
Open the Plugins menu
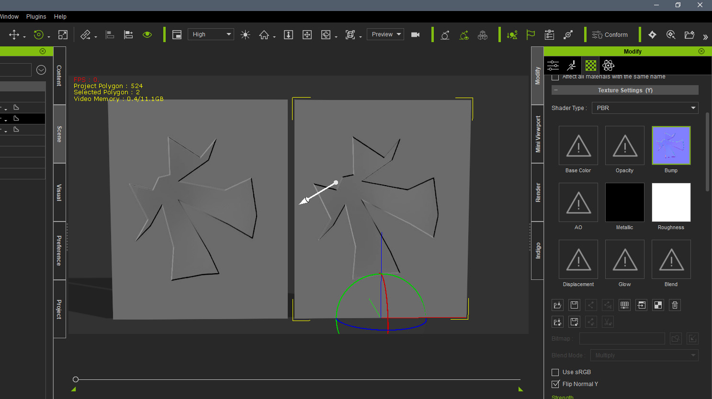click(36, 16)
